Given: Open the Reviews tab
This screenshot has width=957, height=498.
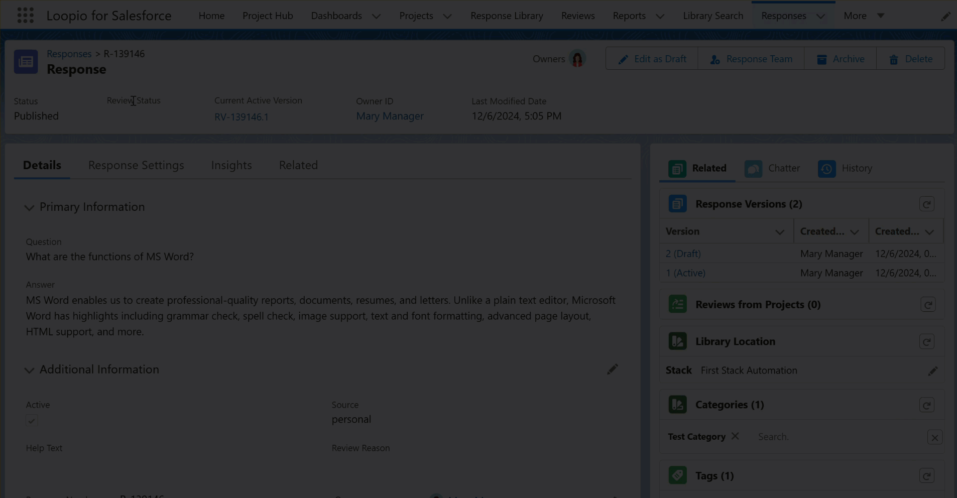Looking at the screenshot, I should (x=578, y=16).
